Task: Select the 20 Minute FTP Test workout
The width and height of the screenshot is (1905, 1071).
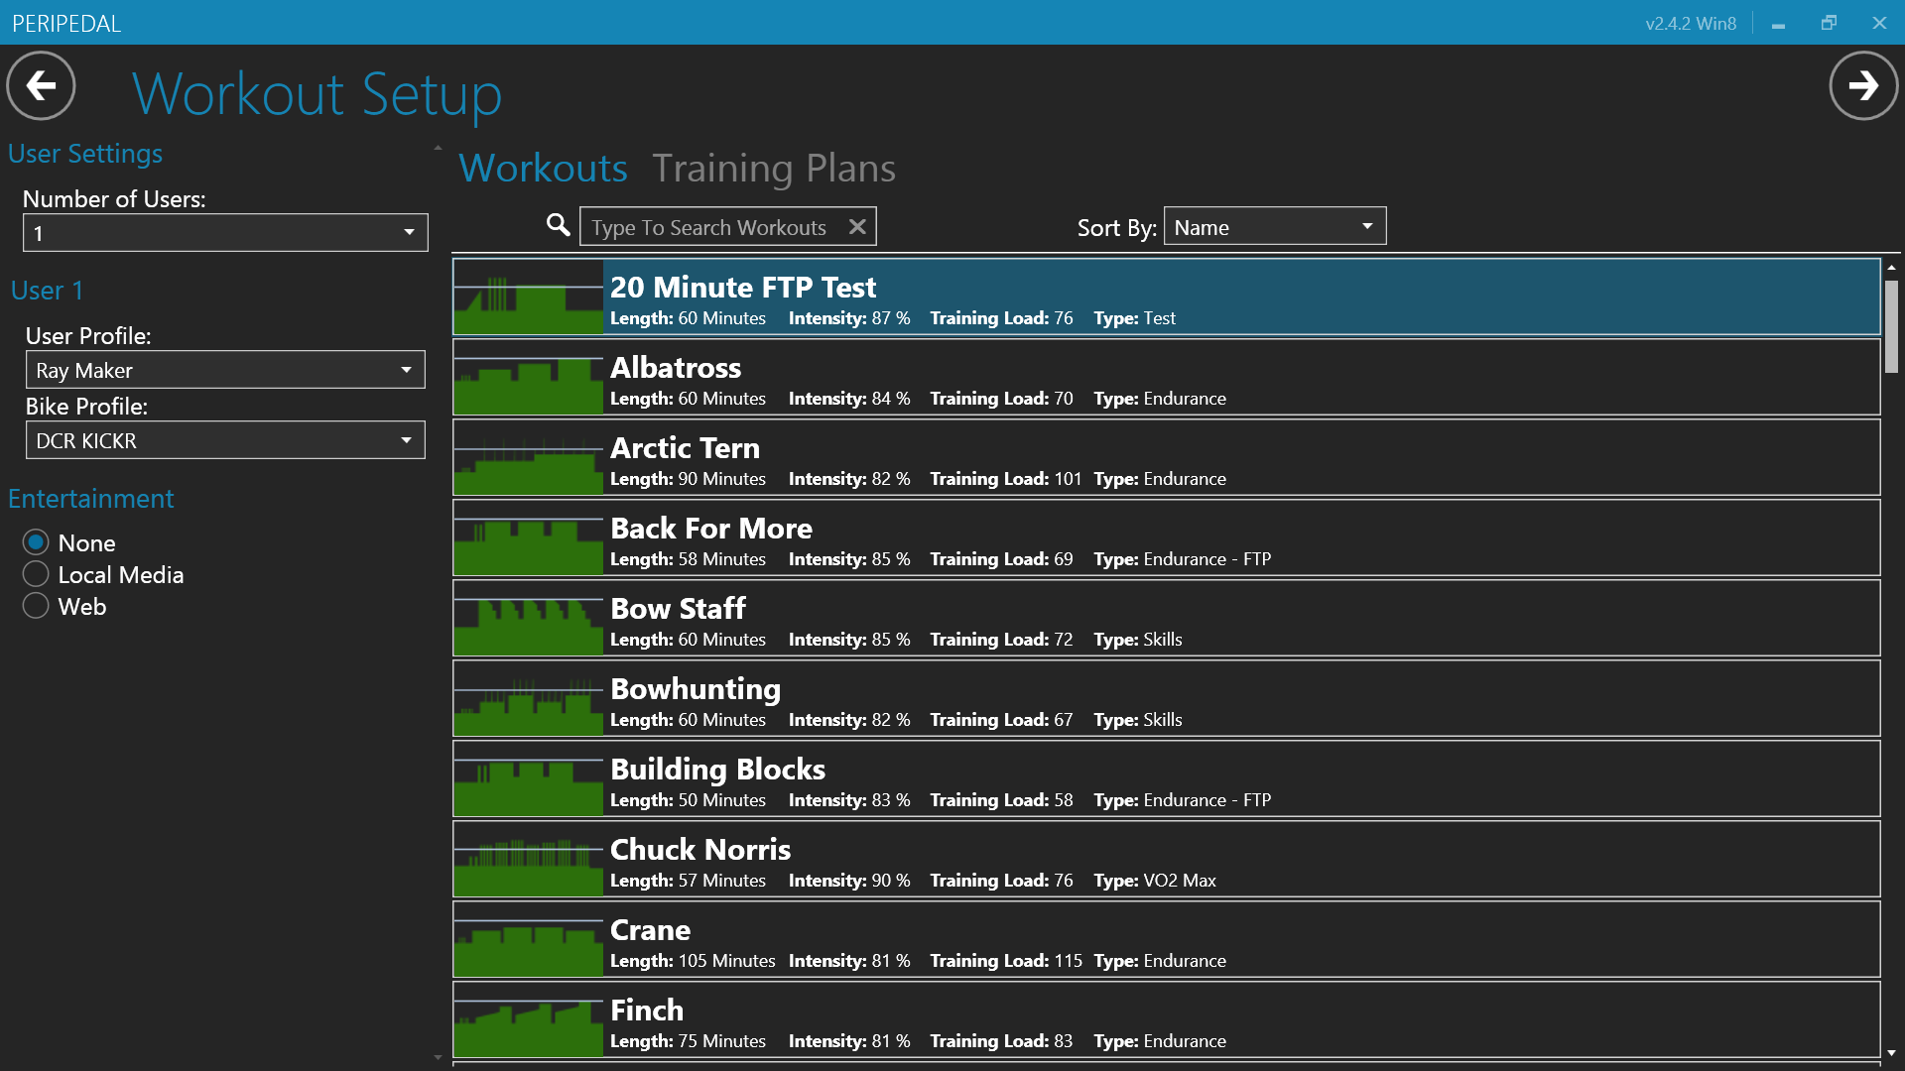Action: pos(1167,297)
